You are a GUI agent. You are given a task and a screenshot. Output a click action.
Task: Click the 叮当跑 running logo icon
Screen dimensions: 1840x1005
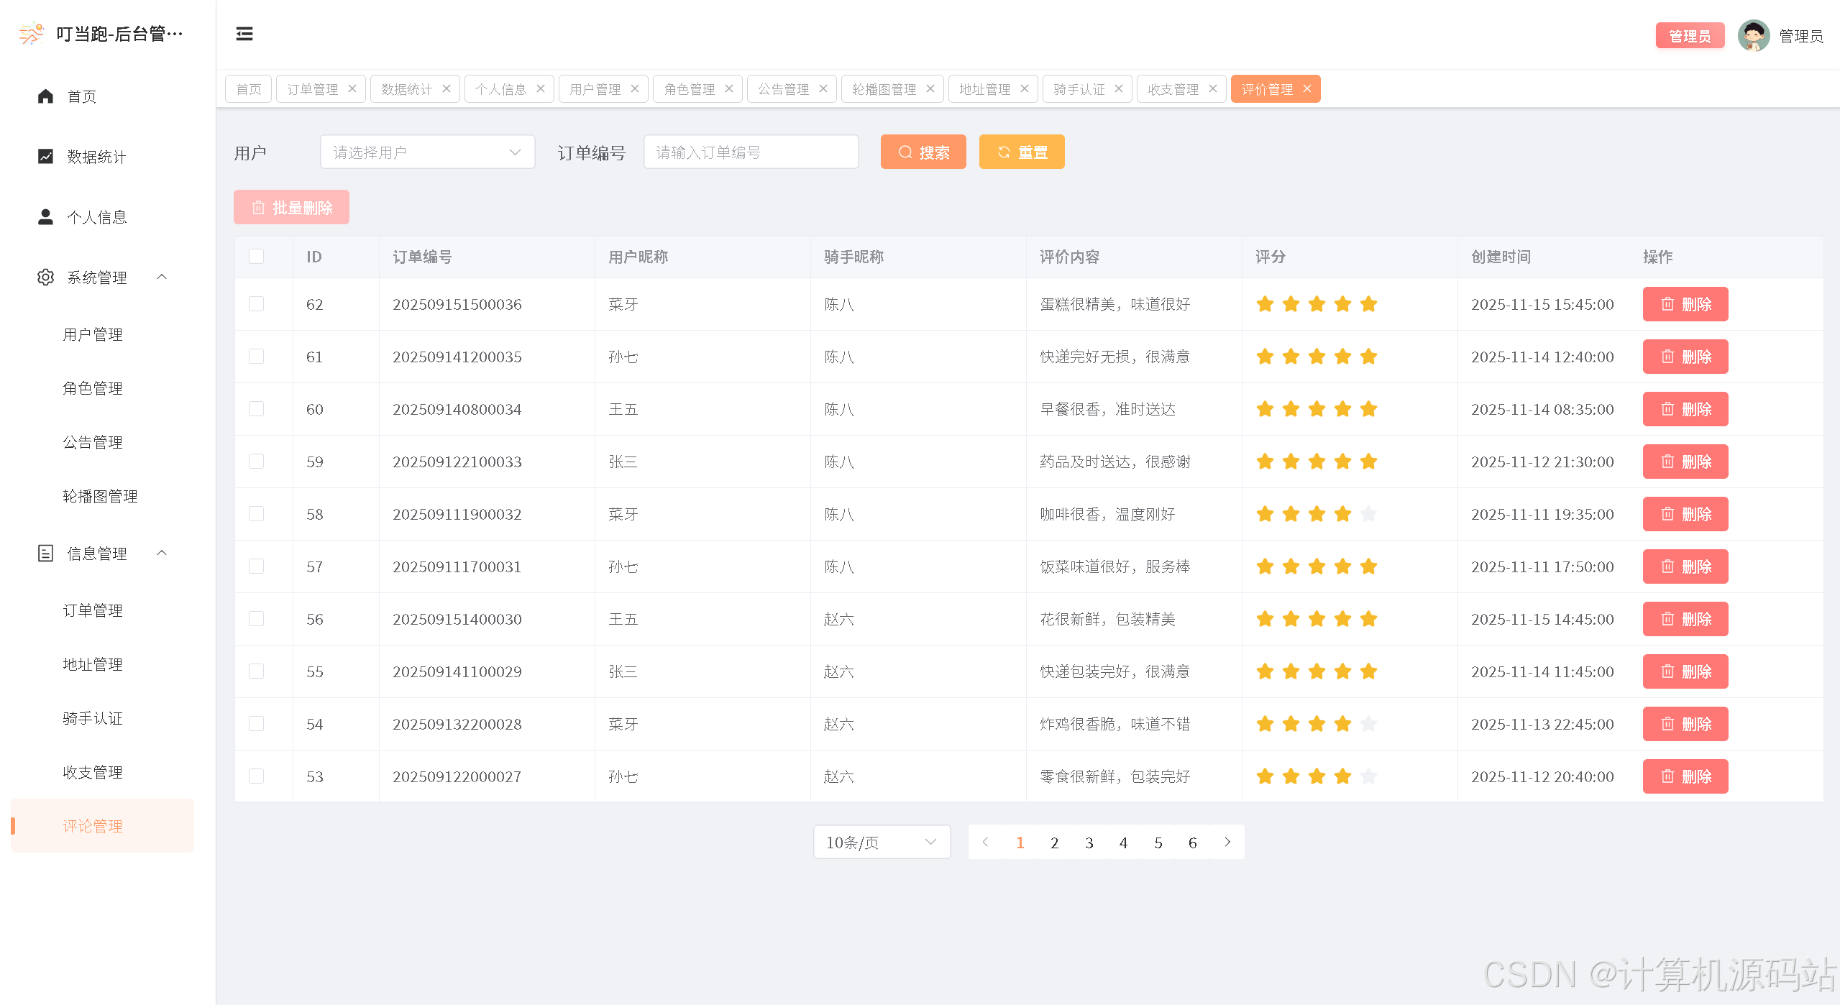[31, 34]
